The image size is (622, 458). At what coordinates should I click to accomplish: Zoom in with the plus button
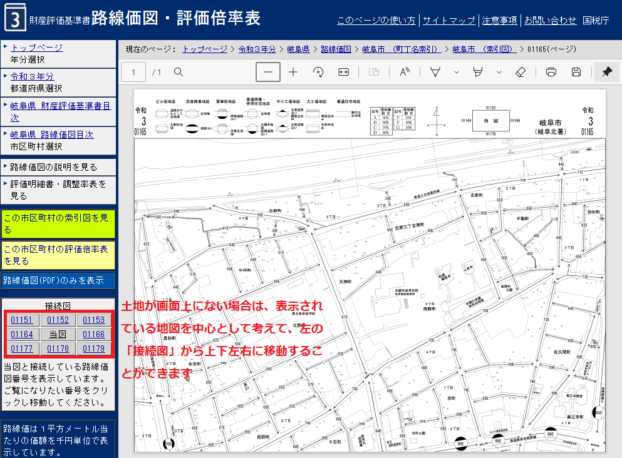(293, 72)
